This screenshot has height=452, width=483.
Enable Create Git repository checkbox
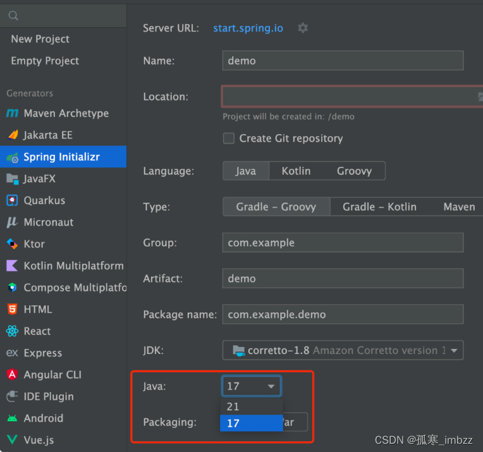[229, 138]
